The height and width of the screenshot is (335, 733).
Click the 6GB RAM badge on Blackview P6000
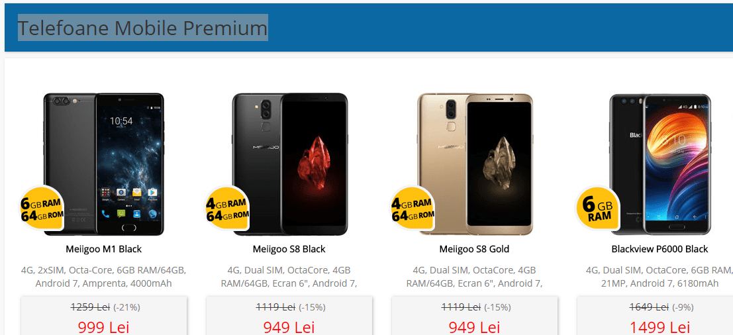[598, 209]
